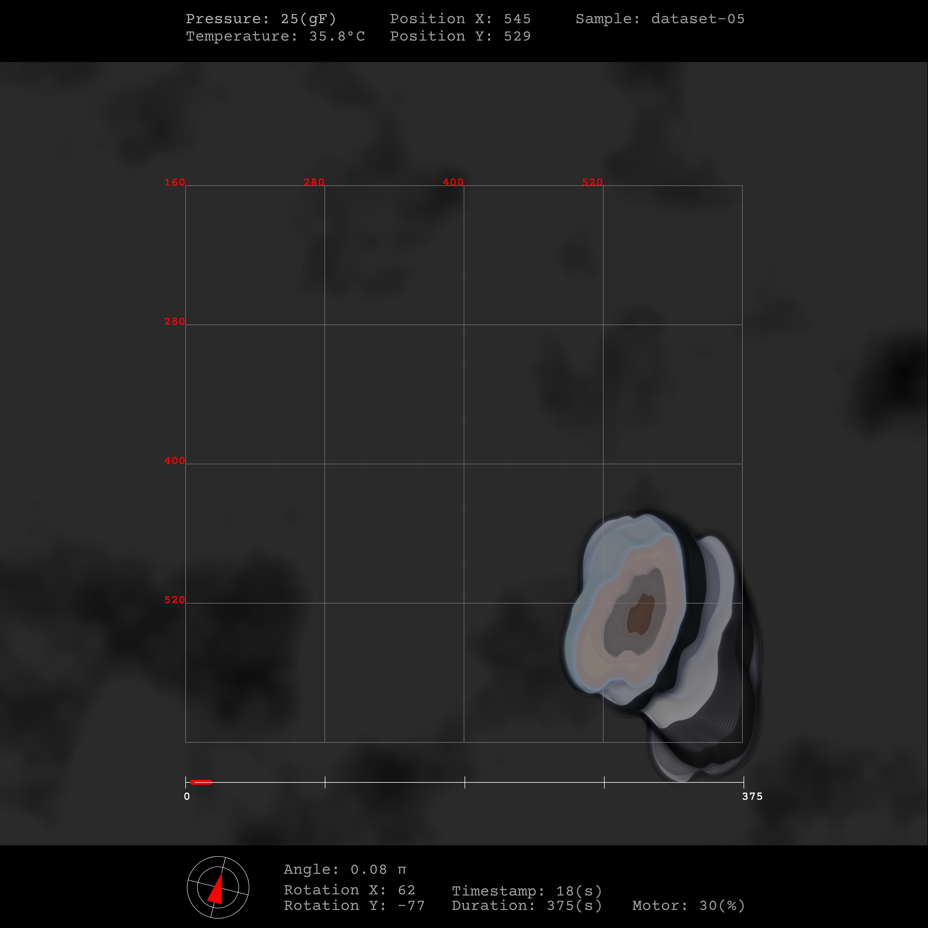Click the Angle 0.08 π readout
The image size is (928, 928).
pyautogui.click(x=345, y=869)
